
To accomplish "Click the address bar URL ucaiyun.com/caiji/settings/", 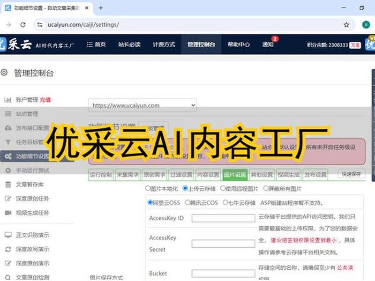I will point(83,25).
